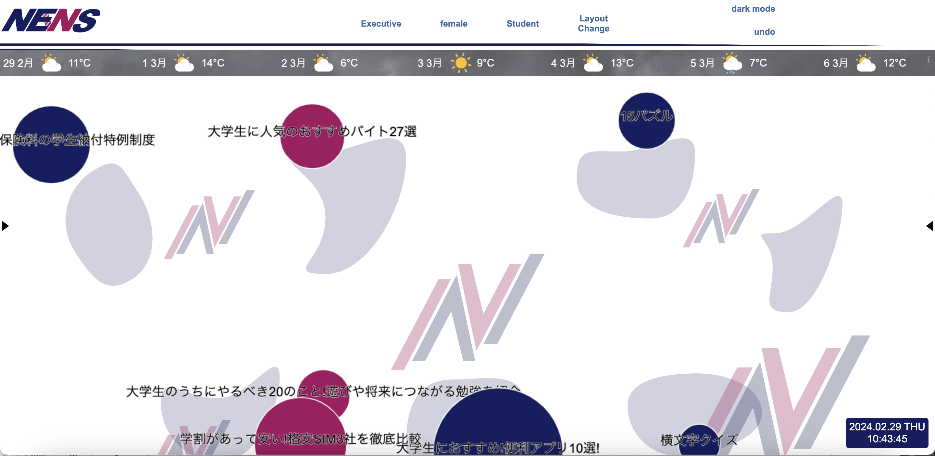Click the 11°C temperature for 29 2月

pos(80,63)
